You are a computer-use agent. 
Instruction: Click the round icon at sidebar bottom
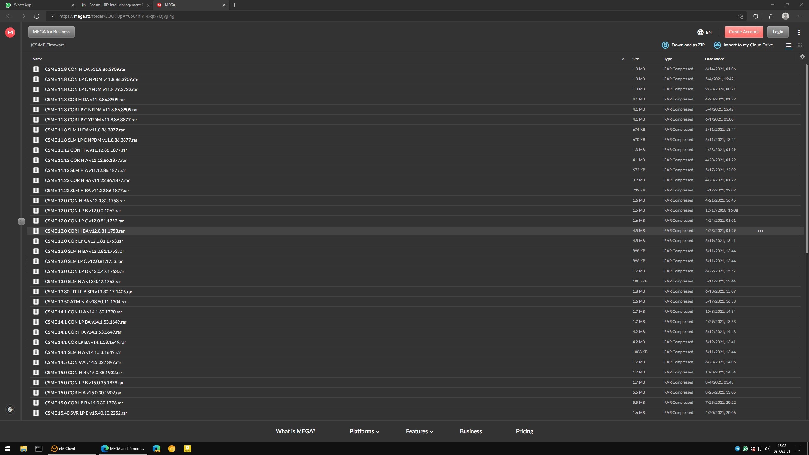[10, 409]
